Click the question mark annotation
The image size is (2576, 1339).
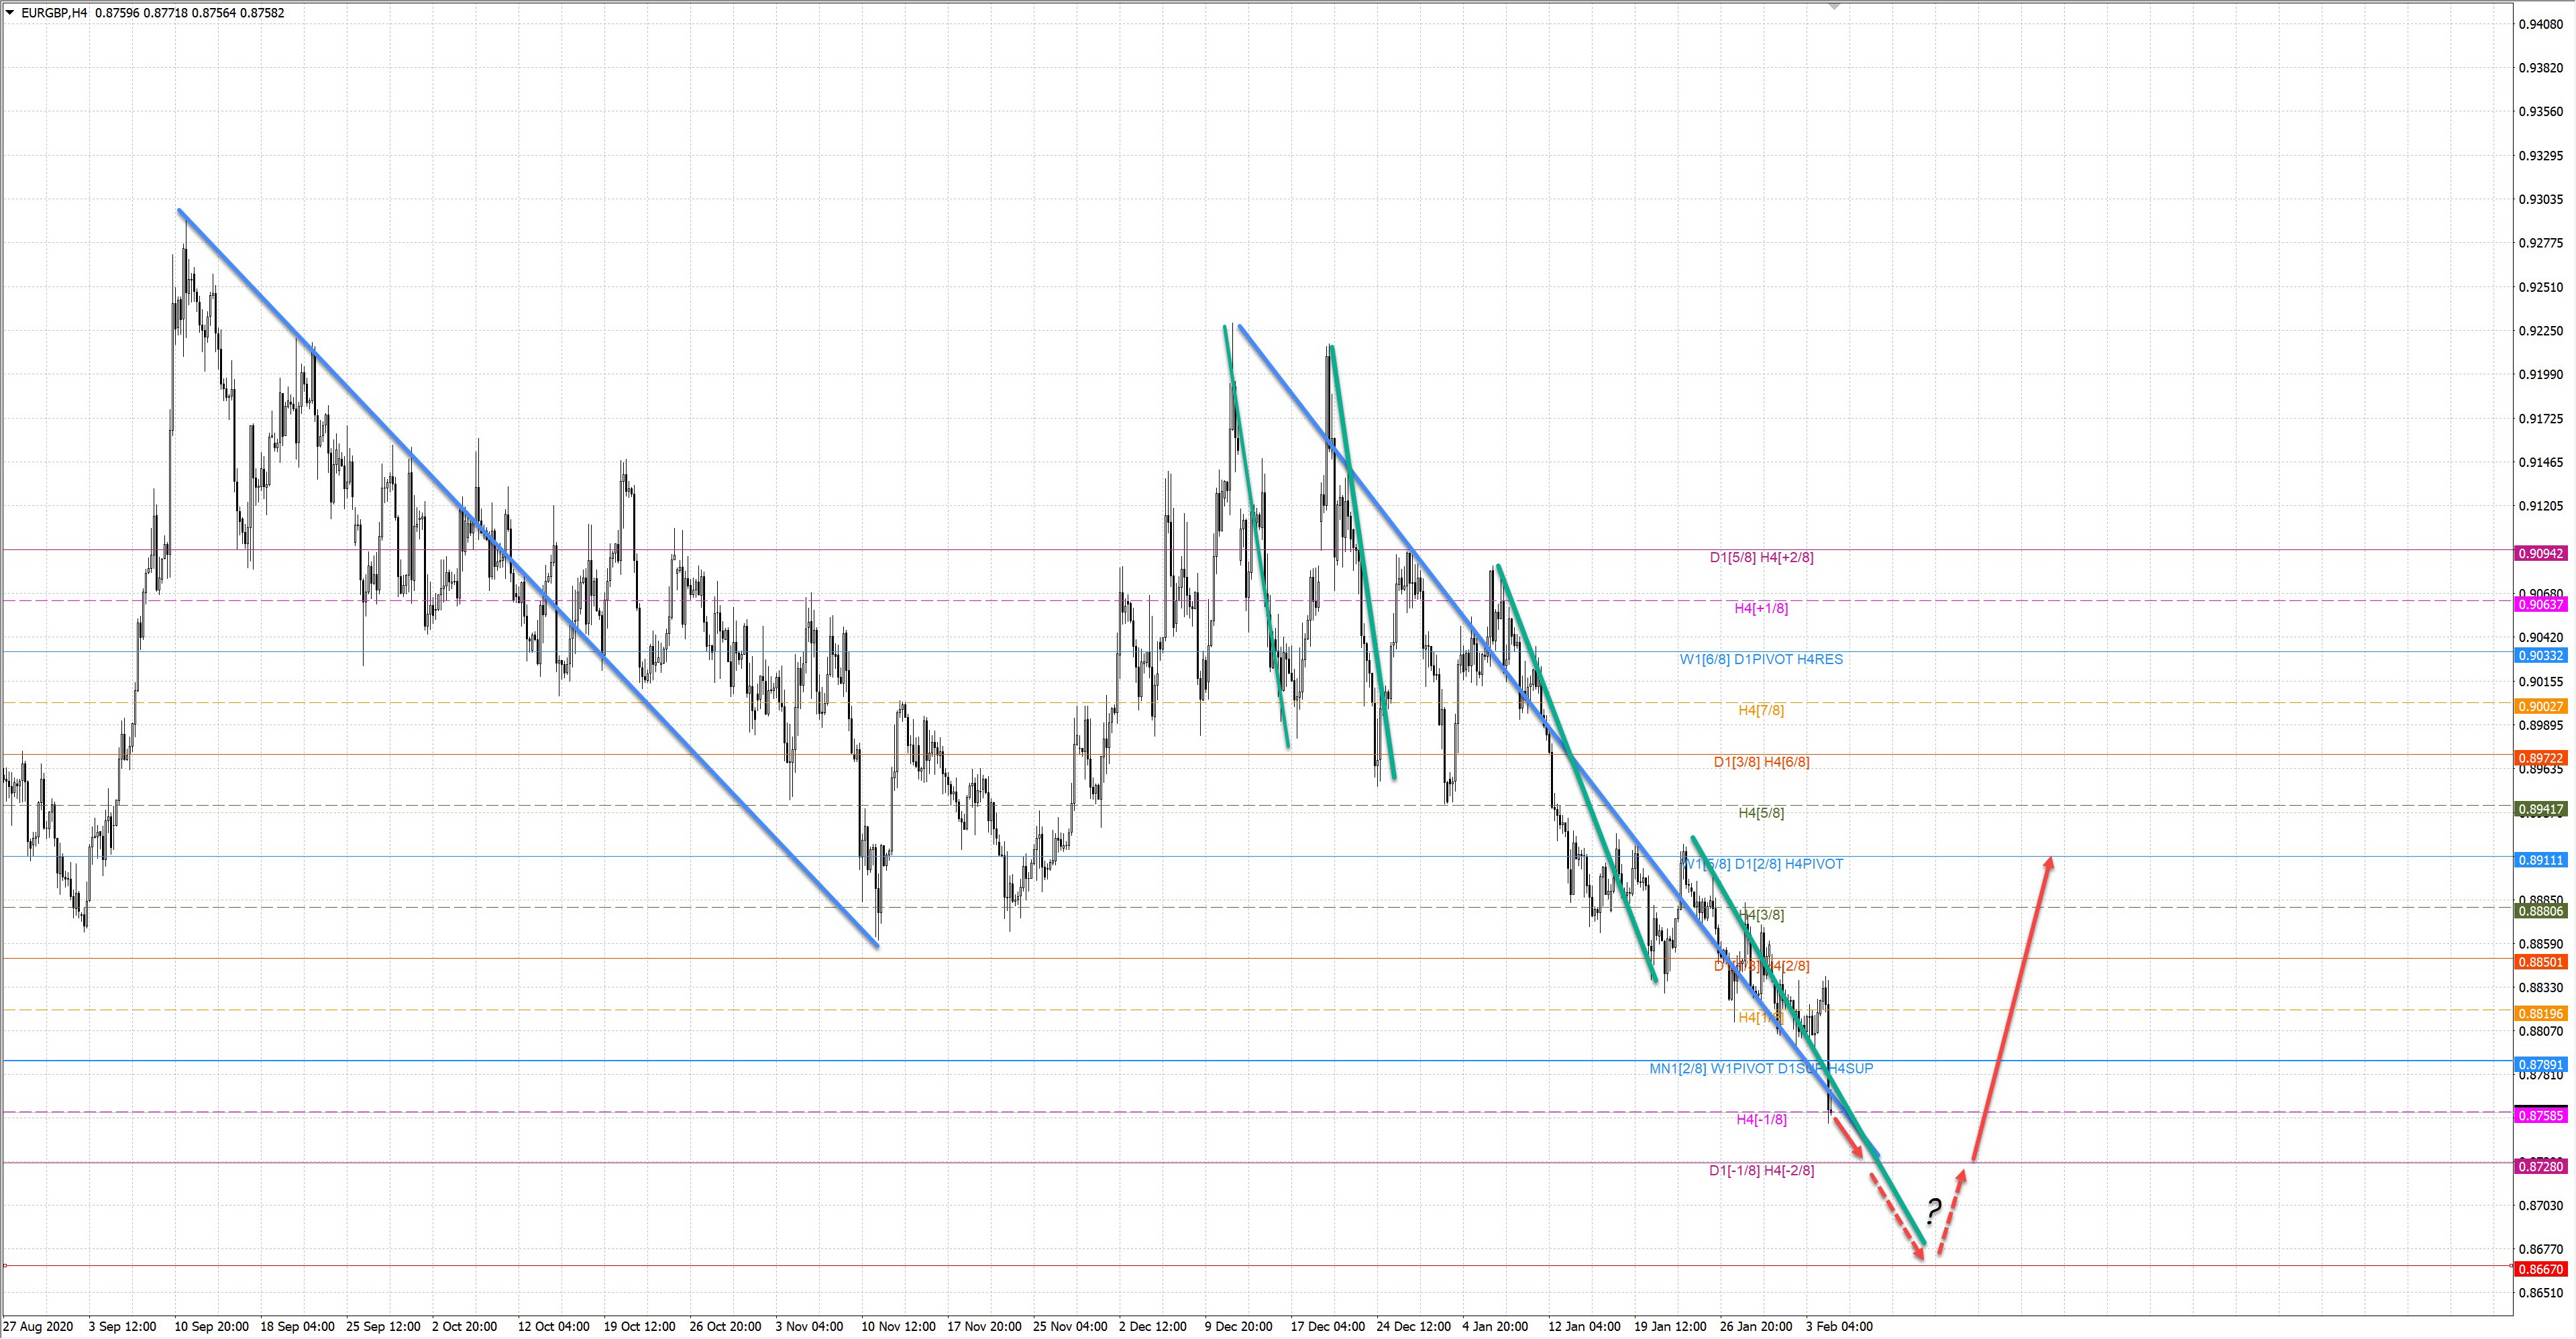click(x=1933, y=1211)
